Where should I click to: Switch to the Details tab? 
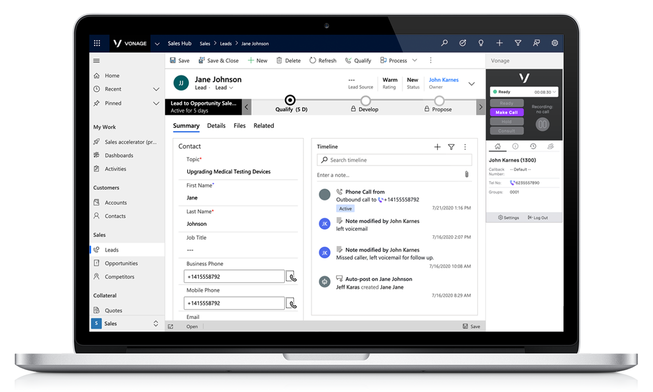pyautogui.click(x=216, y=126)
